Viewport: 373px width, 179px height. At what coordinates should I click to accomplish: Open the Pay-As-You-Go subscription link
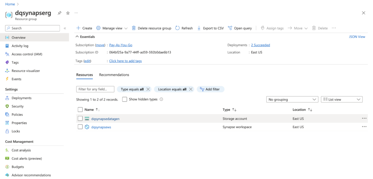pos(121,45)
